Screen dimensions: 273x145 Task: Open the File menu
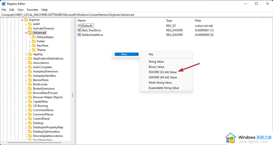coord(4,10)
